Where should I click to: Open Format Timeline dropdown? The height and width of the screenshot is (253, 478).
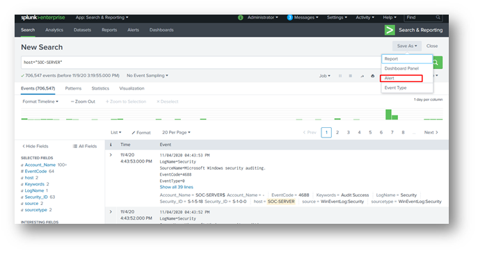[x=40, y=101]
